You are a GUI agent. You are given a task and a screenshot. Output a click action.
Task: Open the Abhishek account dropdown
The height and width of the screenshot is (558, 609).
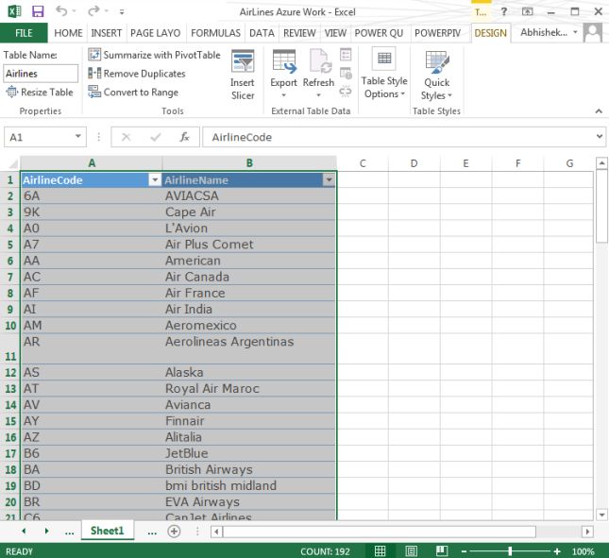(x=549, y=33)
